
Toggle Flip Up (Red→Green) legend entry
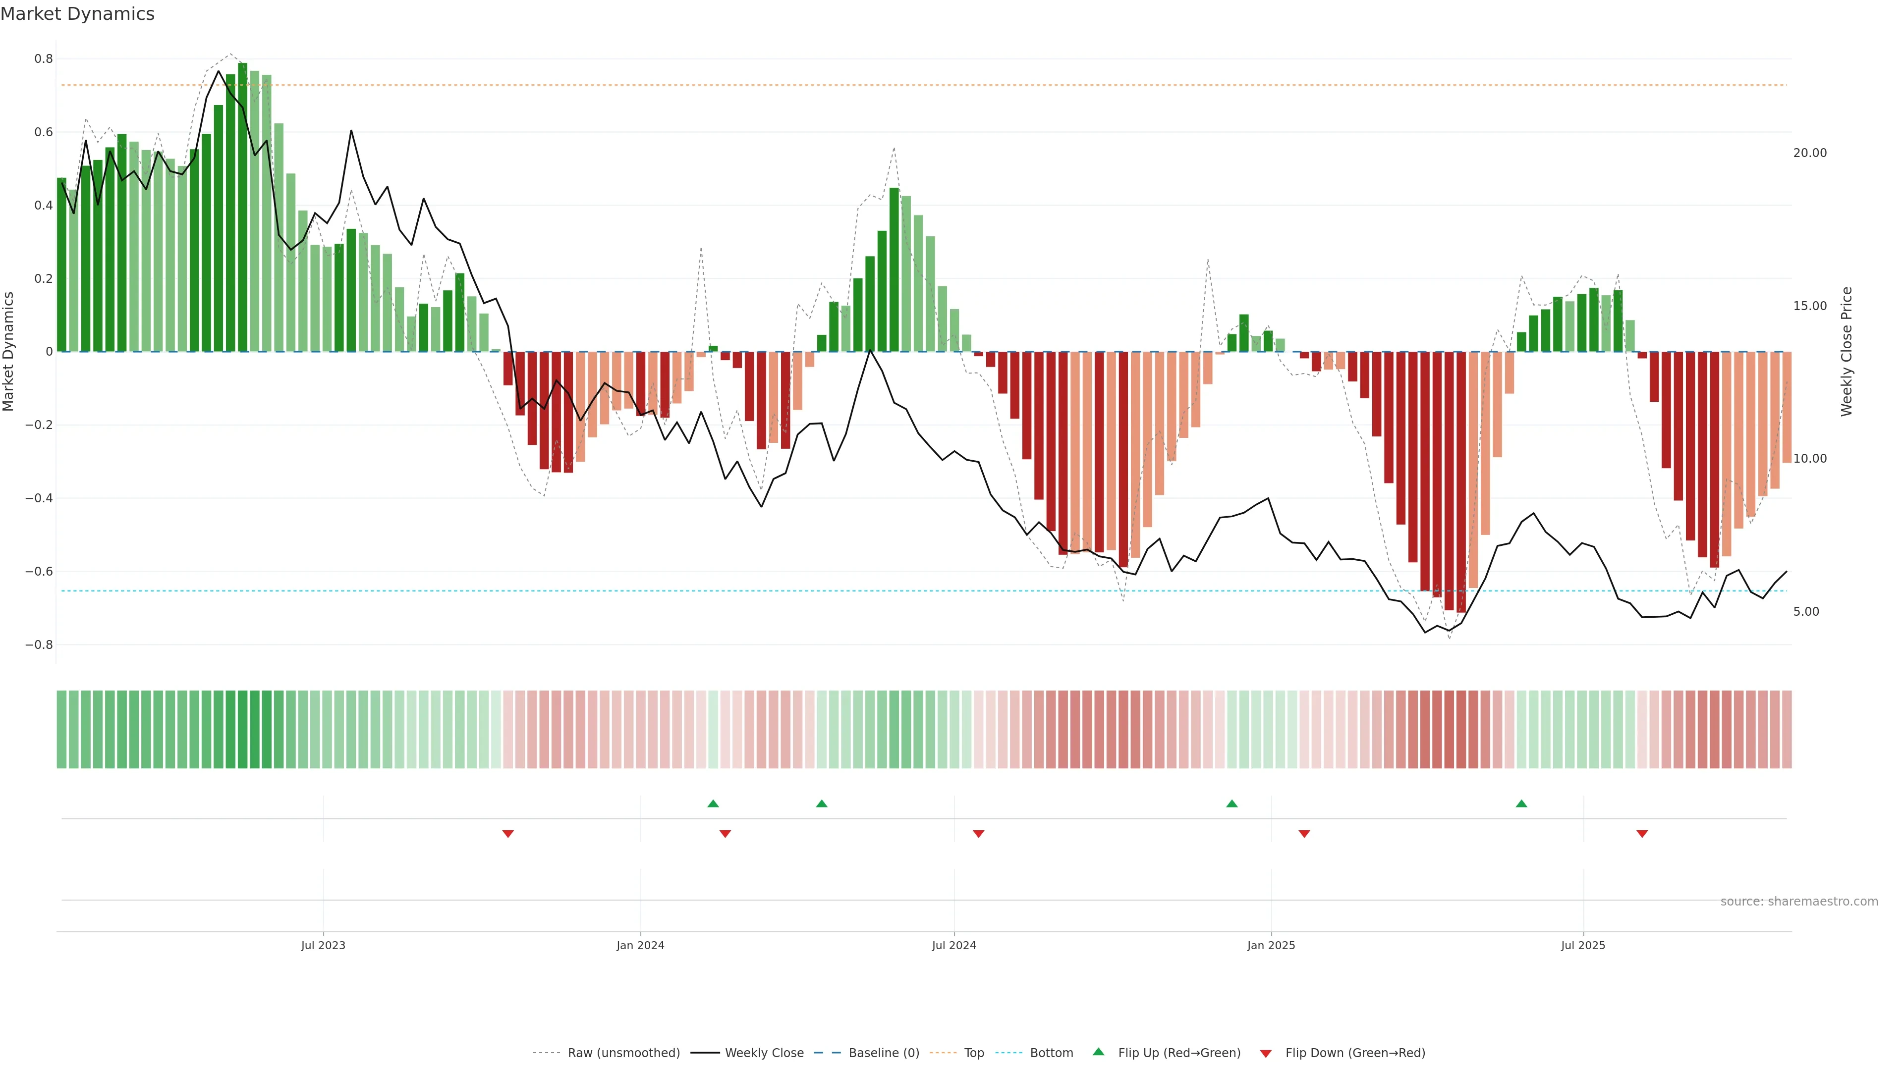(1179, 1053)
